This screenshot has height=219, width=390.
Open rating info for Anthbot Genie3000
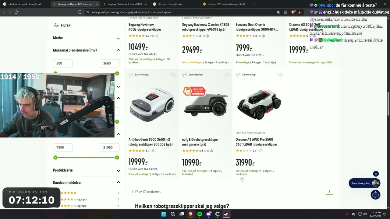click(154, 151)
